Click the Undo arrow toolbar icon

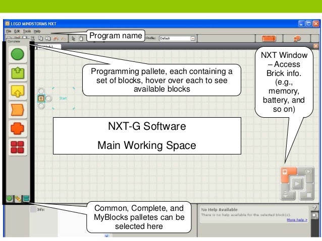click(x=56, y=38)
